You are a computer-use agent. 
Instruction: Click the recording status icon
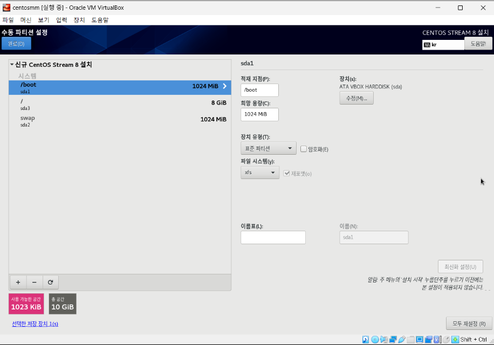(428, 339)
